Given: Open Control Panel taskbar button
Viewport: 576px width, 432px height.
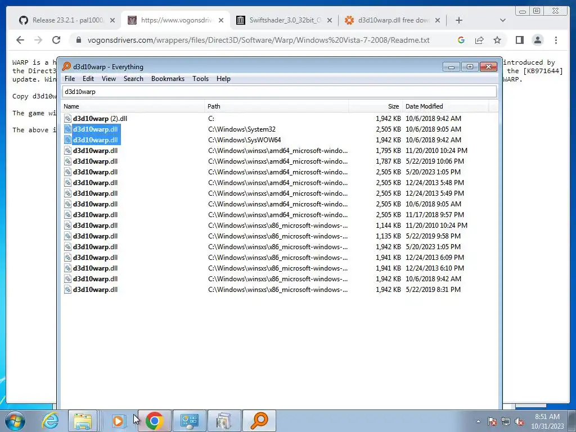Looking at the screenshot, I should [189, 421].
